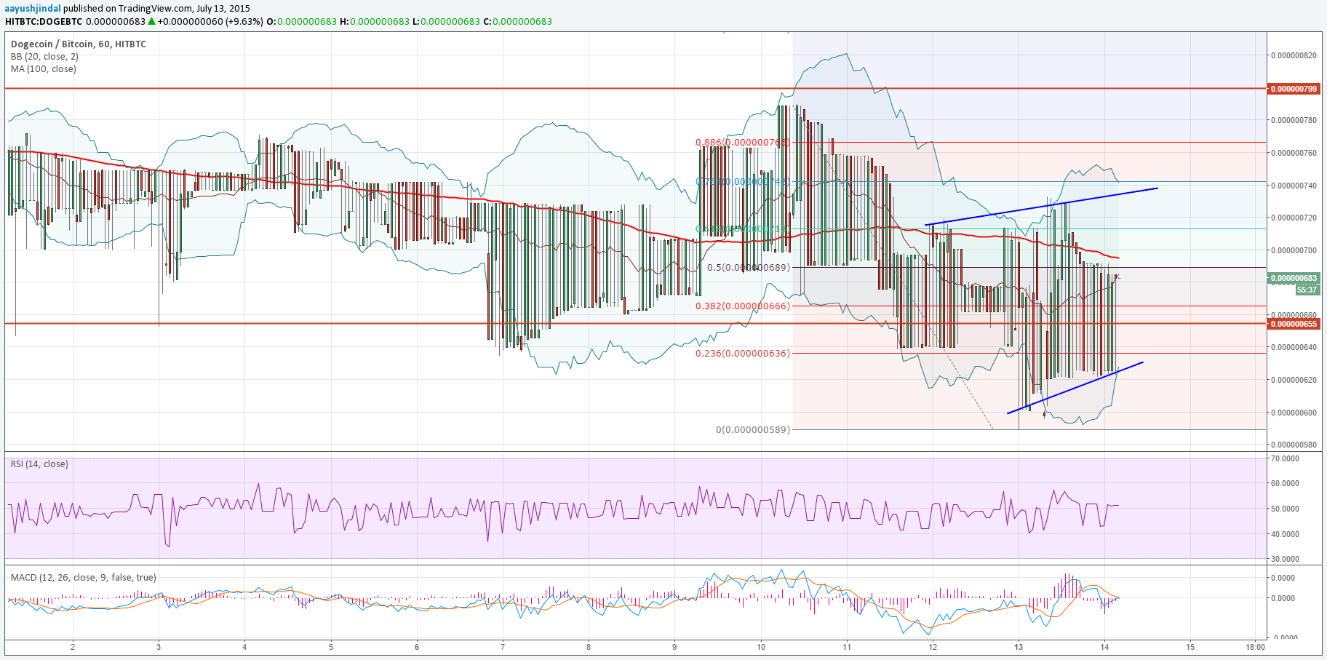The height and width of the screenshot is (660, 1327).
Task: Click the 18:00 time axis label
Action: click(1255, 647)
